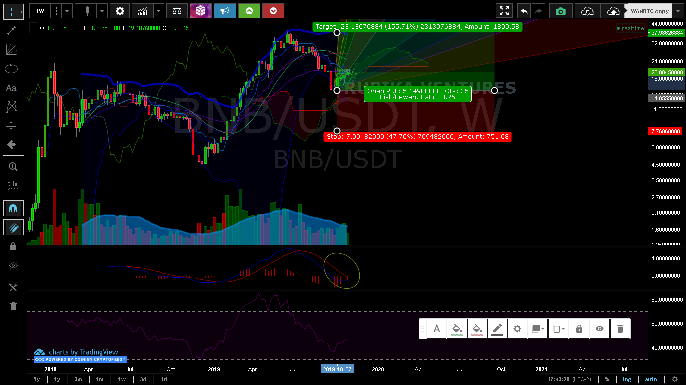Open the candlestick chart style dropdown

[x=102, y=11]
